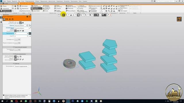Click the new document icon in system group
184x103 pixels.
pyautogui.click(x=13, y=6)
